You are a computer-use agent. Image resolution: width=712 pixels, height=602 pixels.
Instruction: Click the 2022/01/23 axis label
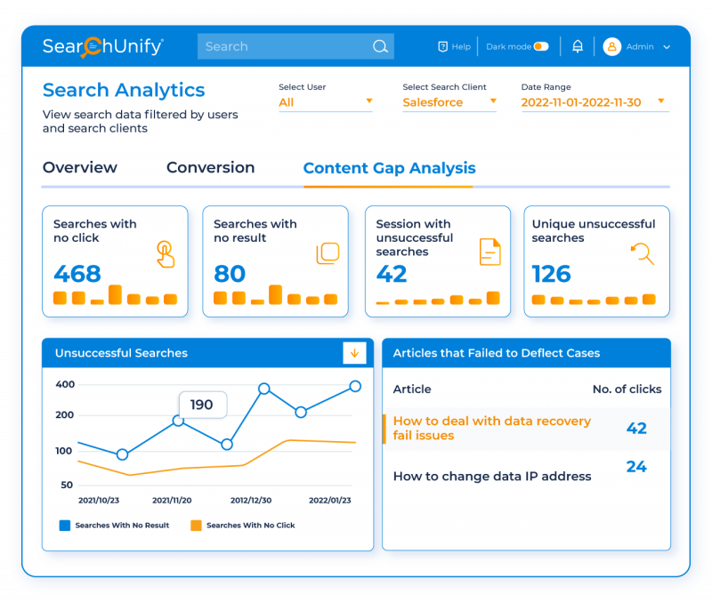pyautogui.click(x=329, y=501)
